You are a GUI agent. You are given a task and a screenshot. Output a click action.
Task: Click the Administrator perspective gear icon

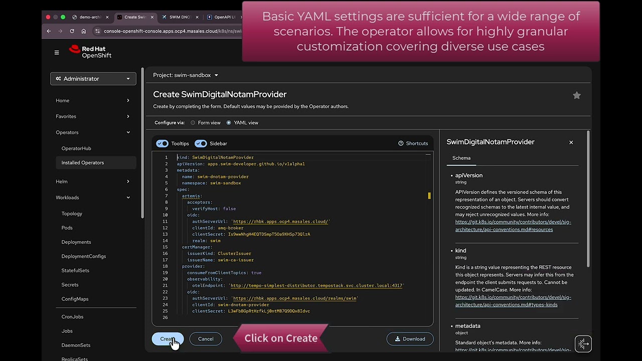(x=58, y=79)
